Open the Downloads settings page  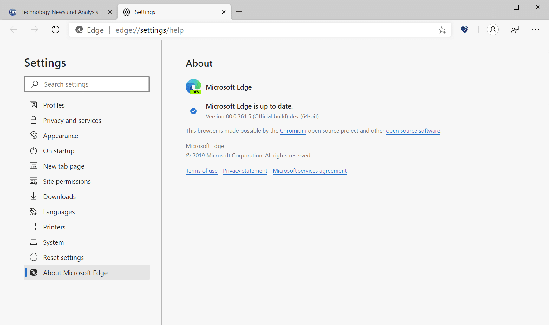59,197
